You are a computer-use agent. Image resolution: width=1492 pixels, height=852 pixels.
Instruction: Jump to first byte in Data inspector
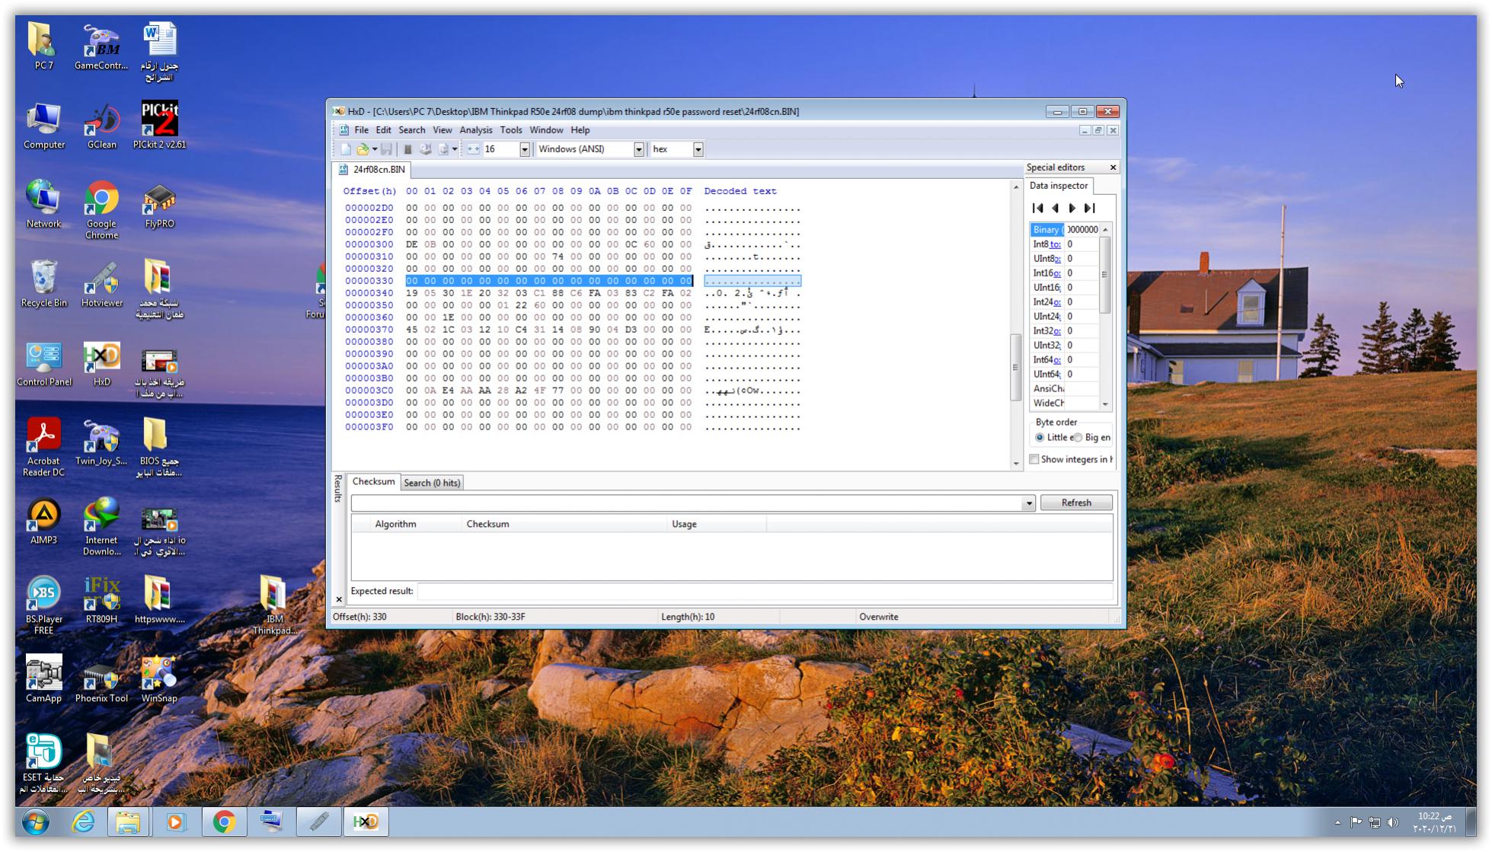[1037, 208]
